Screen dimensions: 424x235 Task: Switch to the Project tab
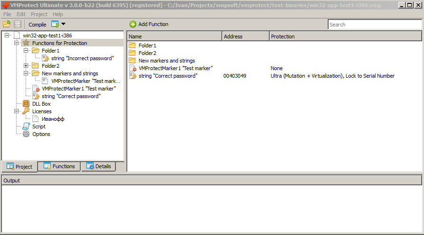pos(19,166)
